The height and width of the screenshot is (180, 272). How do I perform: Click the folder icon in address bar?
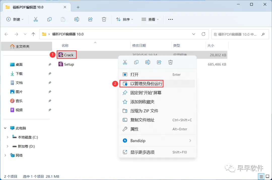(44, 34)
